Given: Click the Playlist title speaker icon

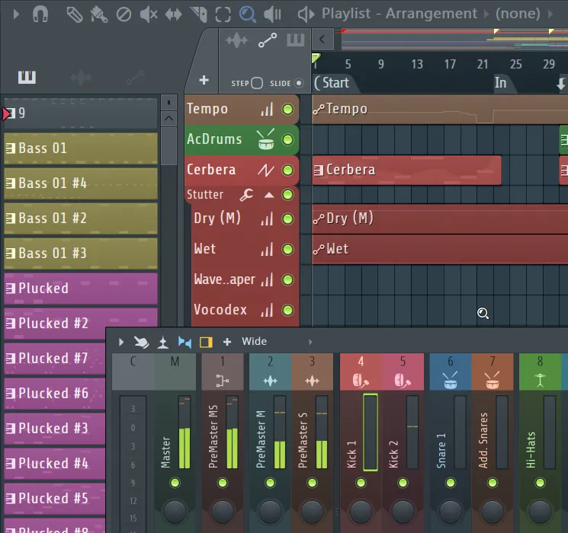Looking at the screenshot, I should pos(306,14).
